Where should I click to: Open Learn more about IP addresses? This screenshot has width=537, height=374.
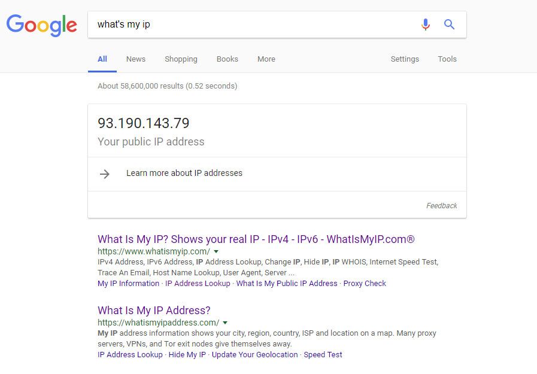pyautogui.click(x=184, y=173)
